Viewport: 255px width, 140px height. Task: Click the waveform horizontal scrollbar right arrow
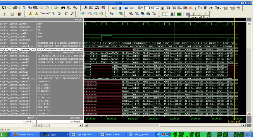pos(244,125)
